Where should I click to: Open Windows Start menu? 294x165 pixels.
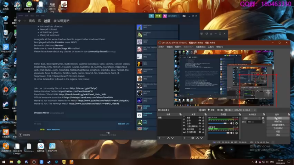click(4, 162)
